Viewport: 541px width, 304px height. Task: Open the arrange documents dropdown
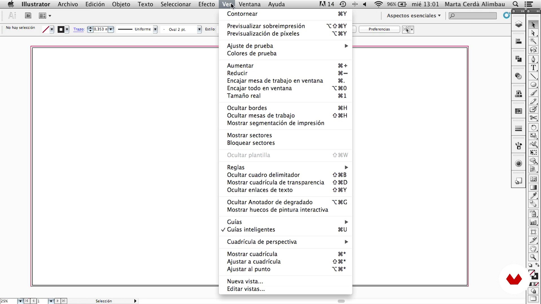coord(45,16)
